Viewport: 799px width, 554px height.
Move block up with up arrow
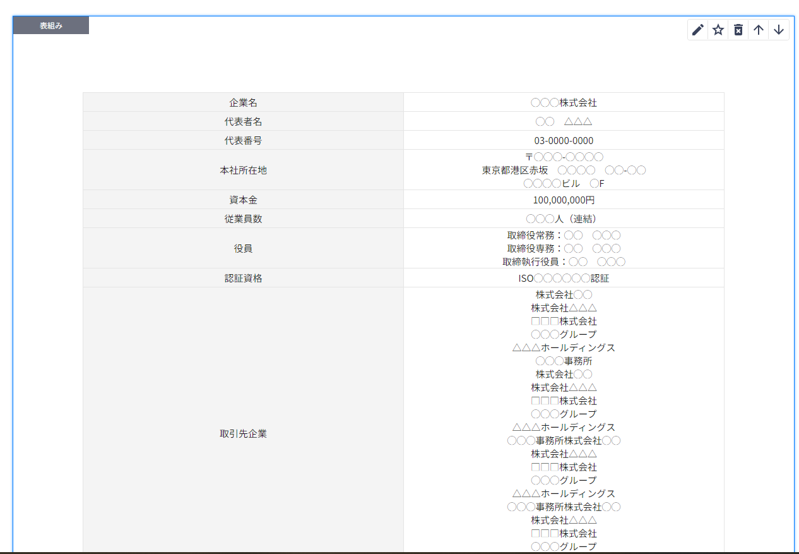coord(759,30)
